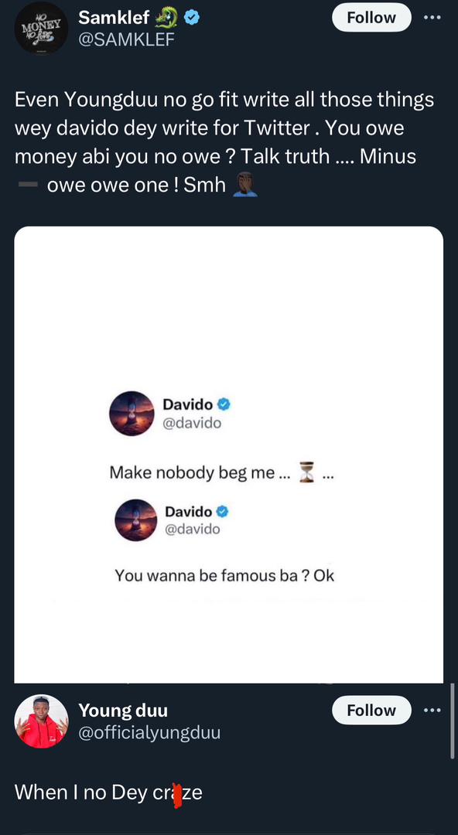Viewport: 458px width, 835px height.
Task: Click Davido's profile picture in the screenshot
Action: (x=132, y=414)
